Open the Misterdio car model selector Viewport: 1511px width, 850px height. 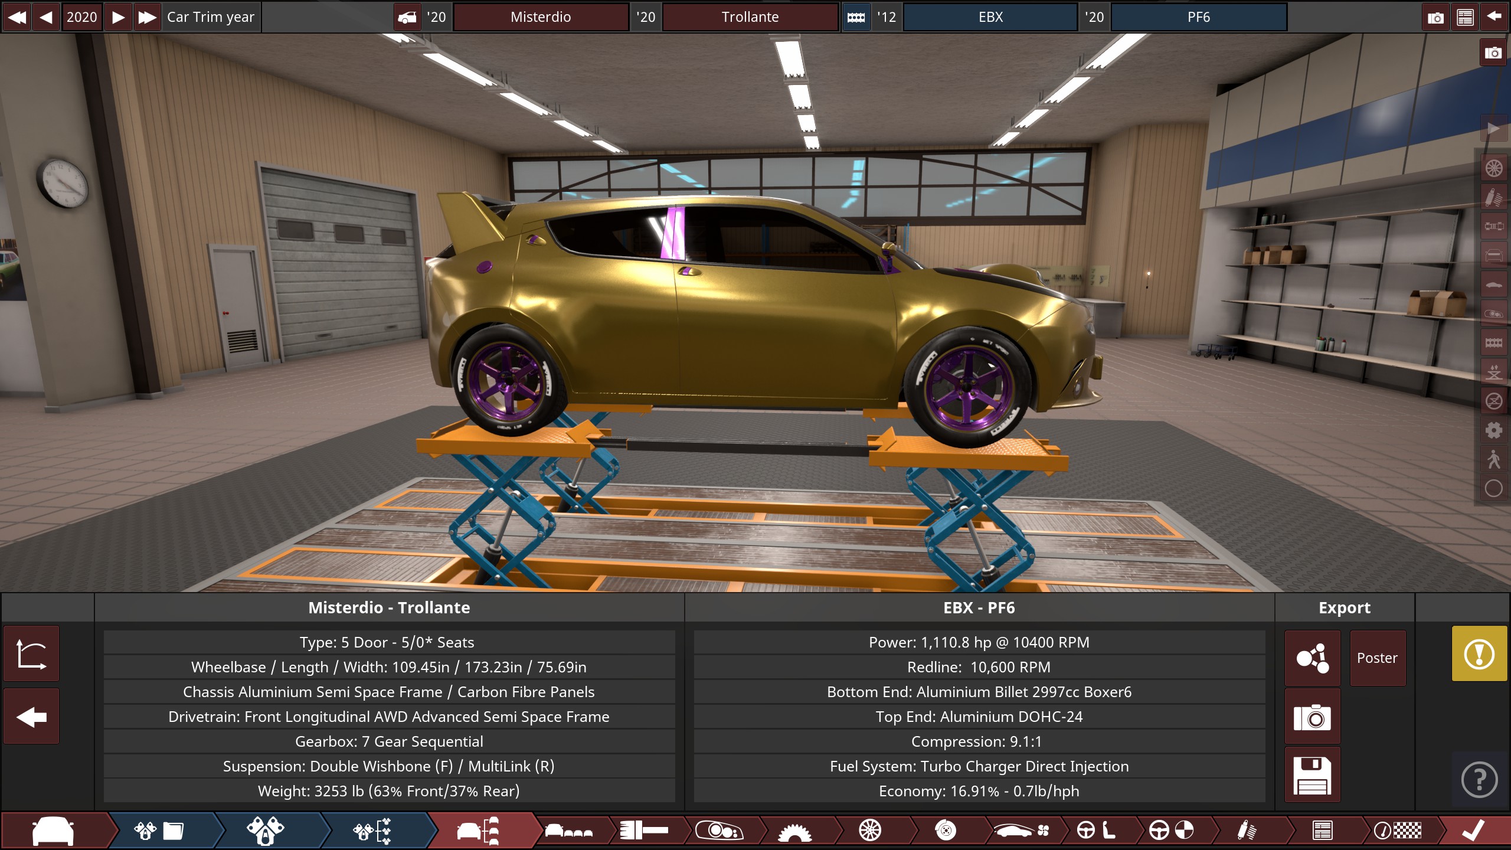pos(541,17)
